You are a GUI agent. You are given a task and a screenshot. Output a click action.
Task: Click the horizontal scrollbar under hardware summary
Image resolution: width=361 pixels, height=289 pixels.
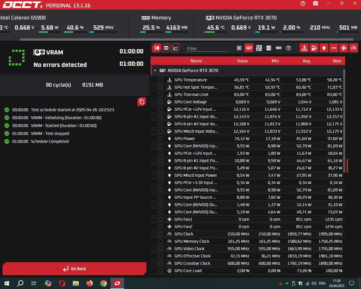187,40
